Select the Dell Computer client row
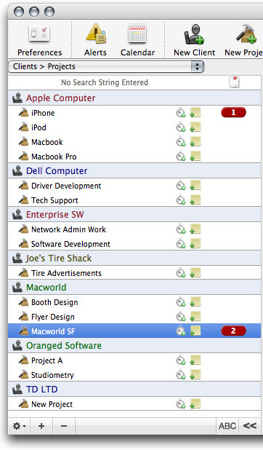This screenshot has height=450, width=263. coord(134,171)
